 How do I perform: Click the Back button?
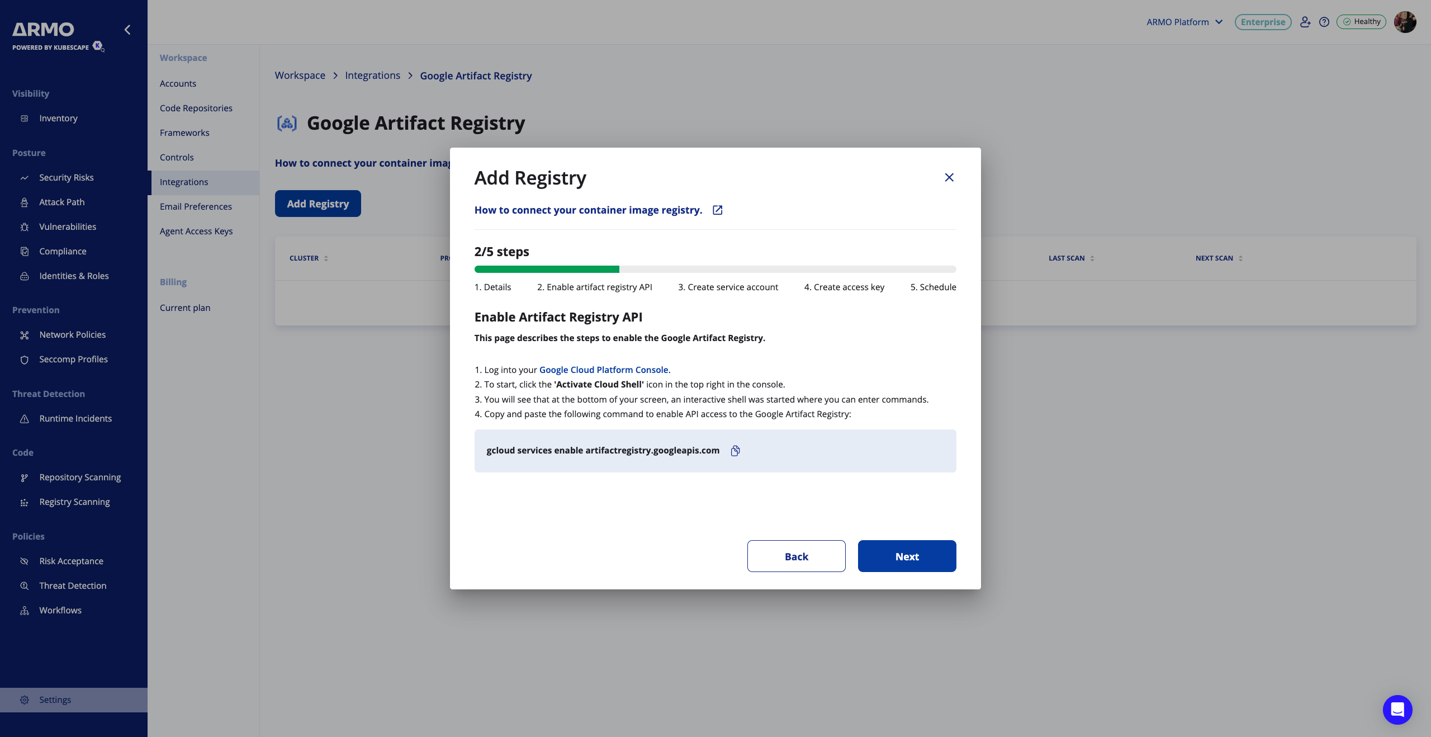click(796, 556)
